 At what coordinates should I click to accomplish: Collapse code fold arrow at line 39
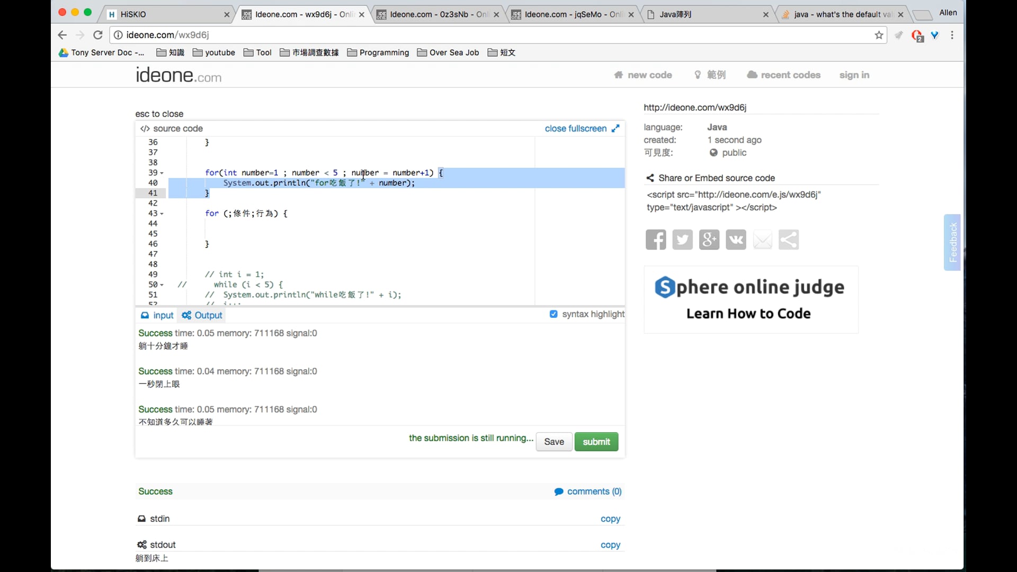pos(162,173)
